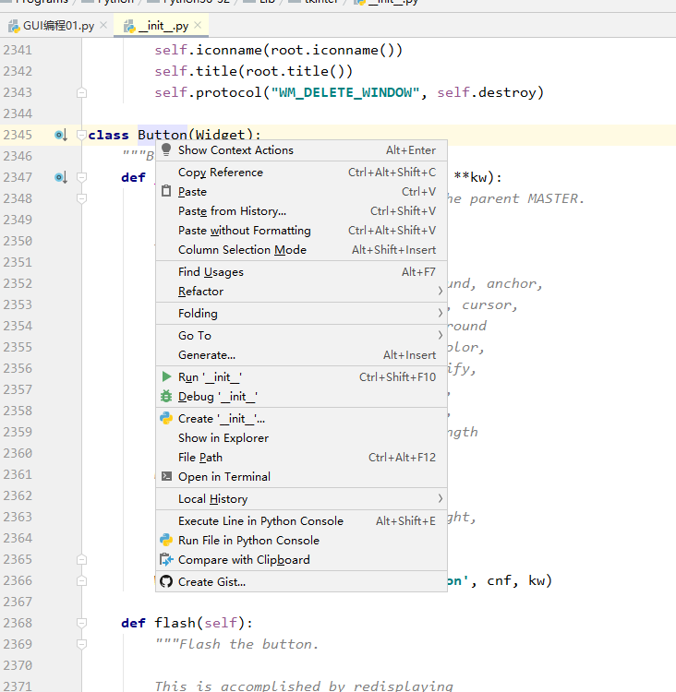Click the GitHub icon beside Create Gist
The width and height of the screenshot is (676, 692).
(x=166, y=581)
